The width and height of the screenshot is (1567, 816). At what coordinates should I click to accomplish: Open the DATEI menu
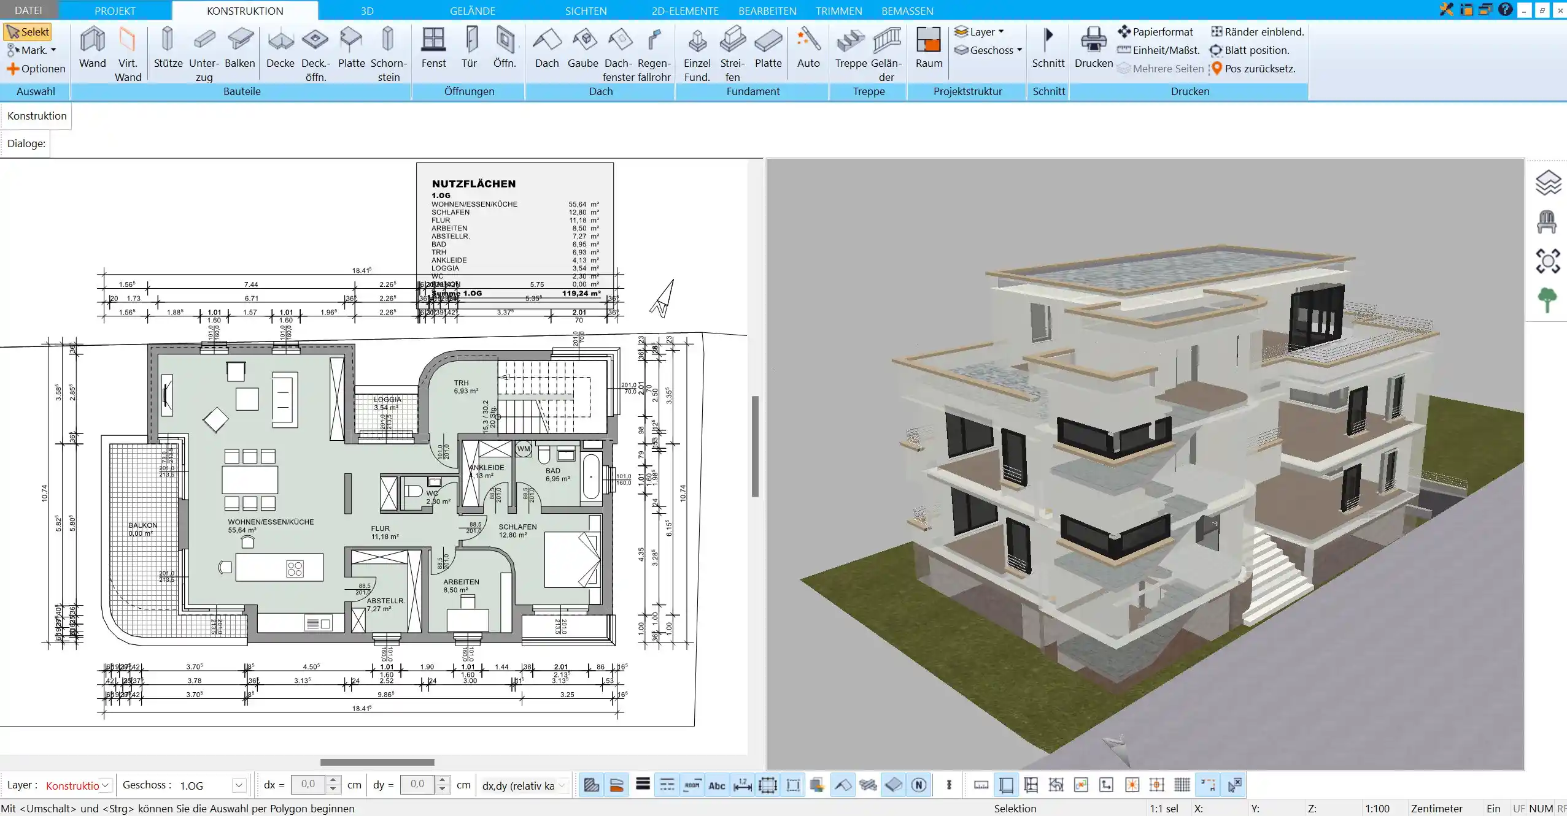28,10
